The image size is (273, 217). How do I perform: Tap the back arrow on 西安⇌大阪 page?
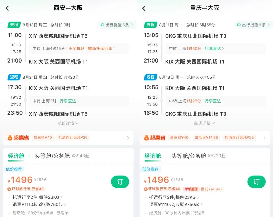click(7, 8)
